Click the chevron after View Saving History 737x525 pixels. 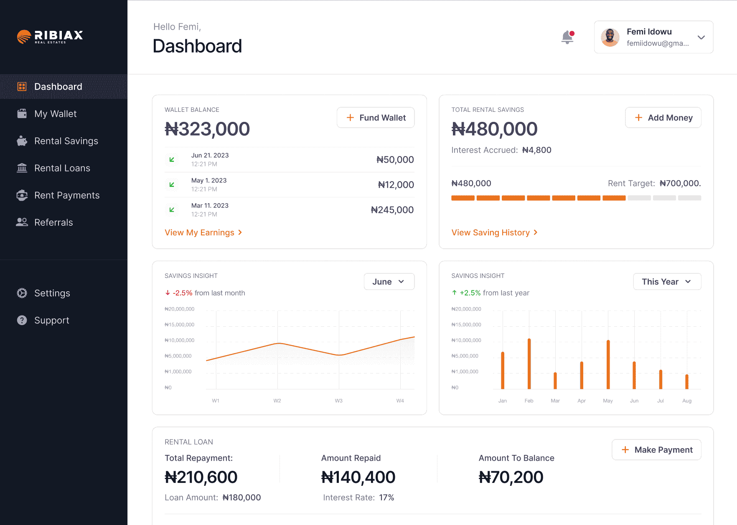535,232
